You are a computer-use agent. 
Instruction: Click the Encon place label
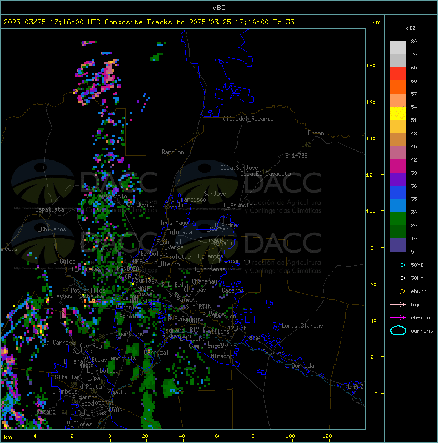tap(316, 133)
